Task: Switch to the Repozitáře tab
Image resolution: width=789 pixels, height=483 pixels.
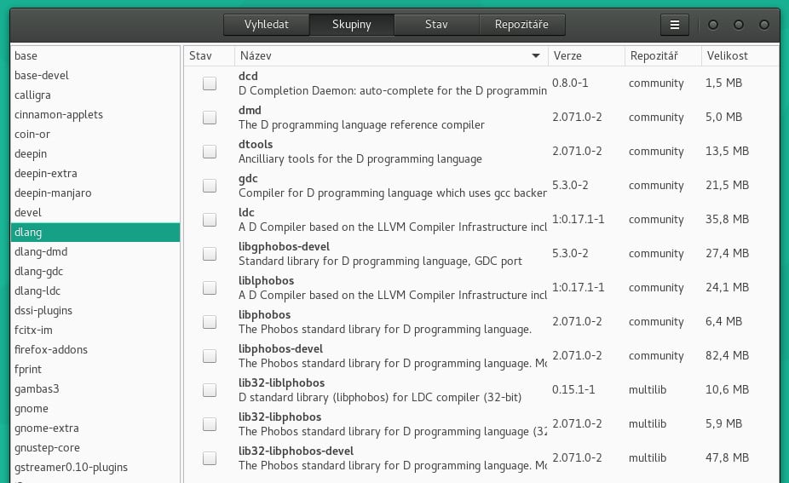Action: tap(521, 25)
